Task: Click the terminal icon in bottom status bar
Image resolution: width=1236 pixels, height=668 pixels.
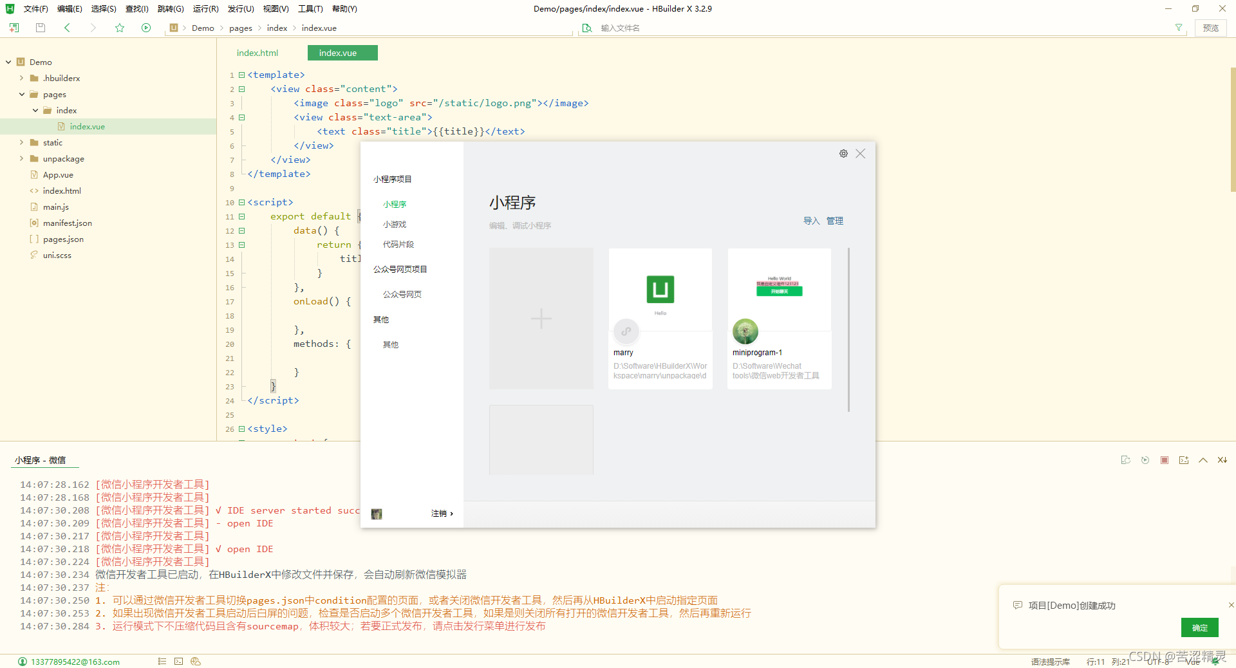Action: click(178, 662)
